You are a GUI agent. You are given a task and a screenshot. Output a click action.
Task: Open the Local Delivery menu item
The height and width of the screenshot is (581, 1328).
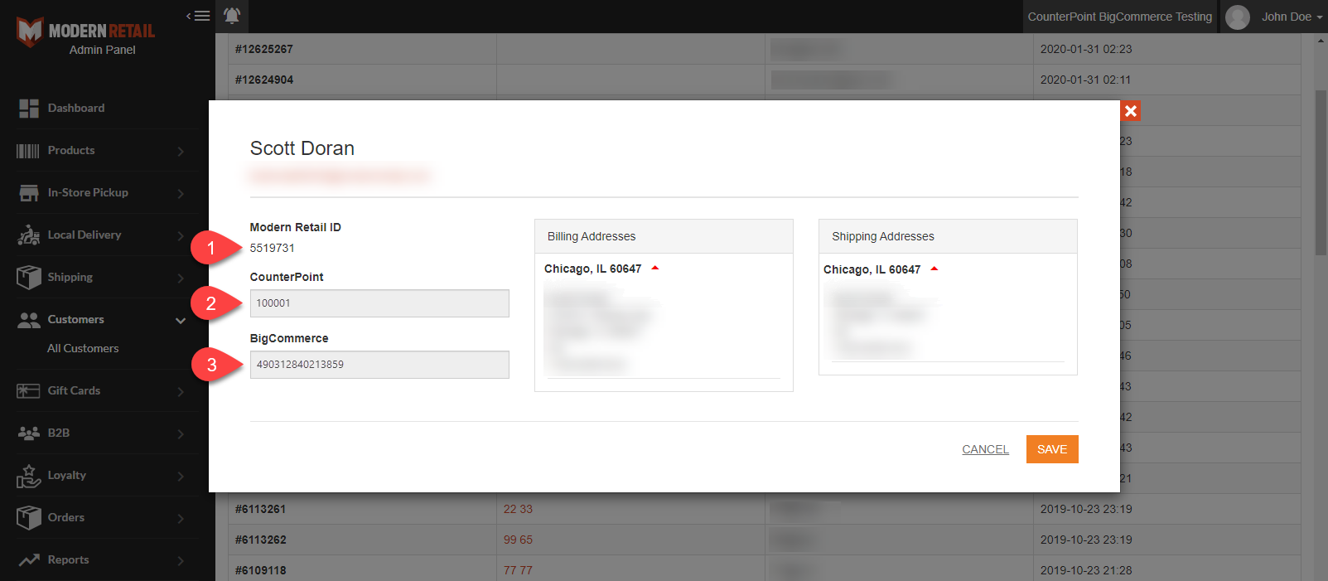(x=85, y=235)
